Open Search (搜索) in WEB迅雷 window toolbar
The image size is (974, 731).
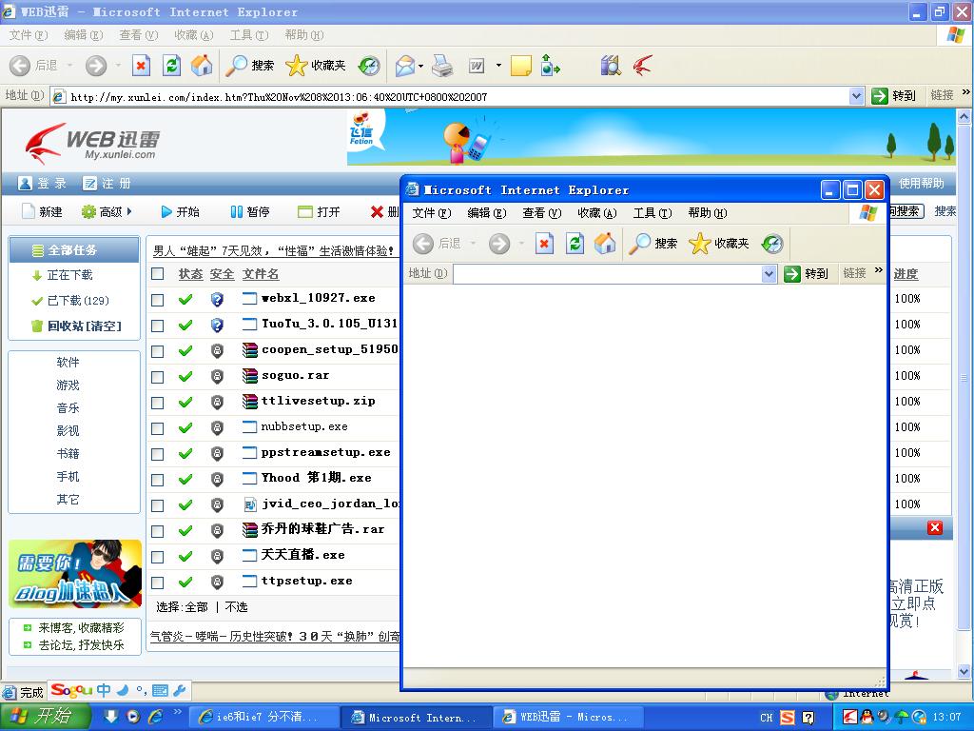250,66
